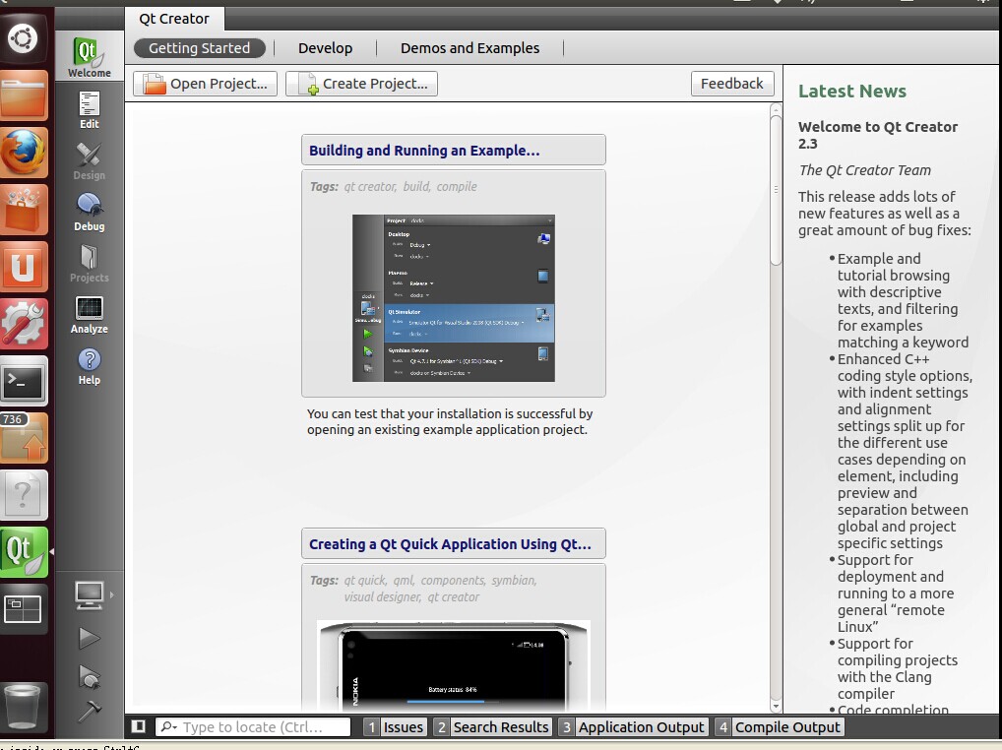Select the Getting Started tab

200,48
